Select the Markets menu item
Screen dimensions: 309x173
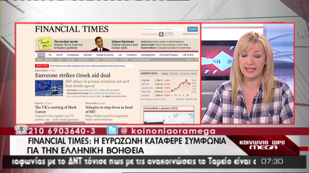click(x=88, y=55)
